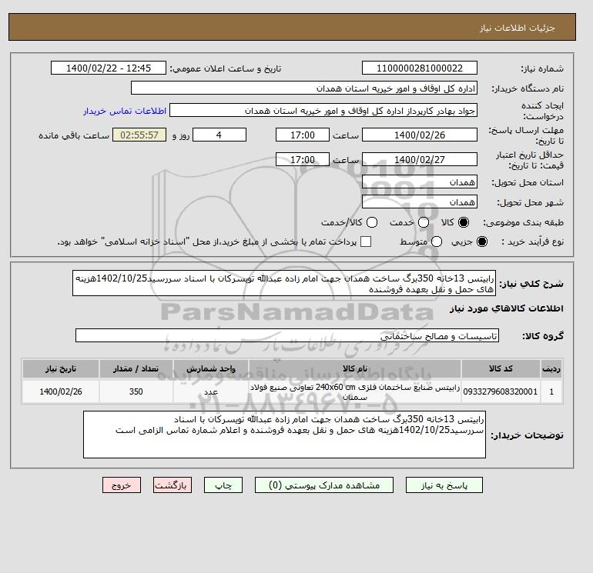
Task: Select the کالا radio button
Action: (x=464, y=222)
